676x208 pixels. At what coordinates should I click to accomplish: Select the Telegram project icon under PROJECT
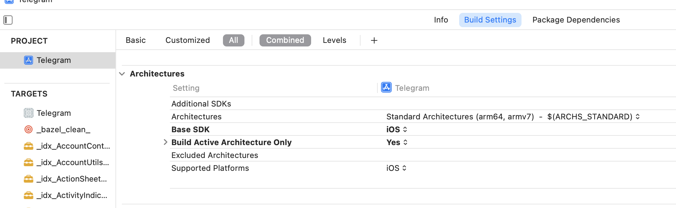(x=28, y=60)
